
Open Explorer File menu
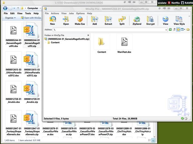click(x=6, y=13)
